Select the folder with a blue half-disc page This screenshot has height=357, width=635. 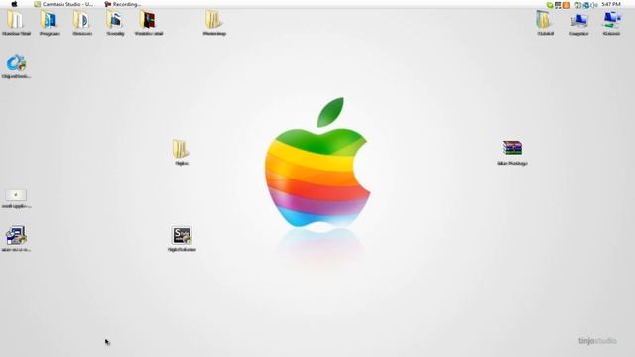82,23
